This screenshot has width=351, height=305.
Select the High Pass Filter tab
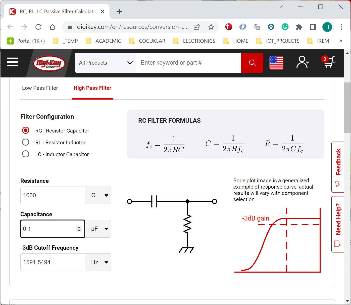[x=92, y=88]
